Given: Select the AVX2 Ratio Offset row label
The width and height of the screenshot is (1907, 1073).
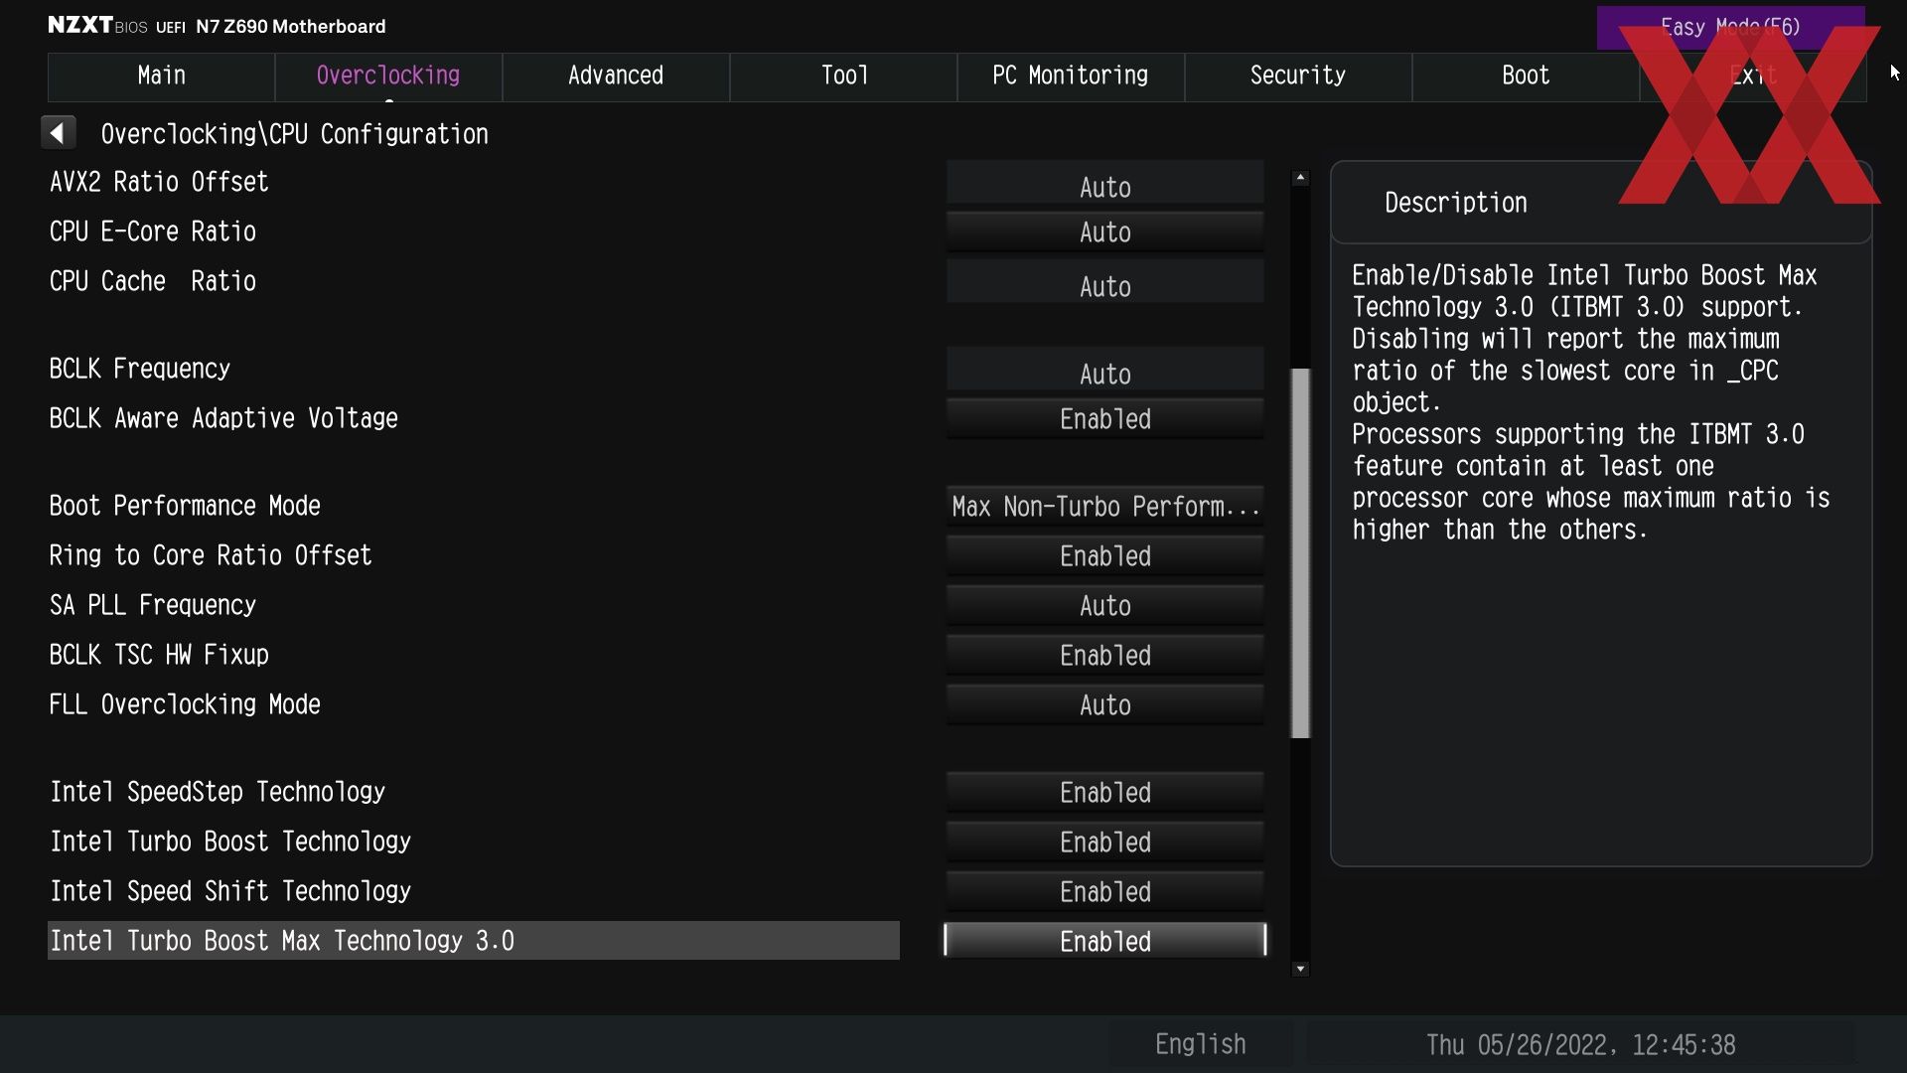Looking at the screenshot, I should pos(159,182).
